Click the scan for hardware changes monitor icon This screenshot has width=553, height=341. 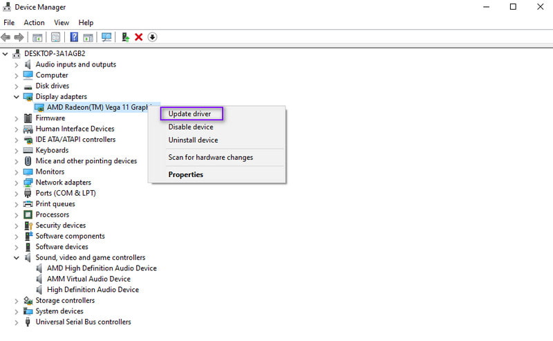[106, 37]
